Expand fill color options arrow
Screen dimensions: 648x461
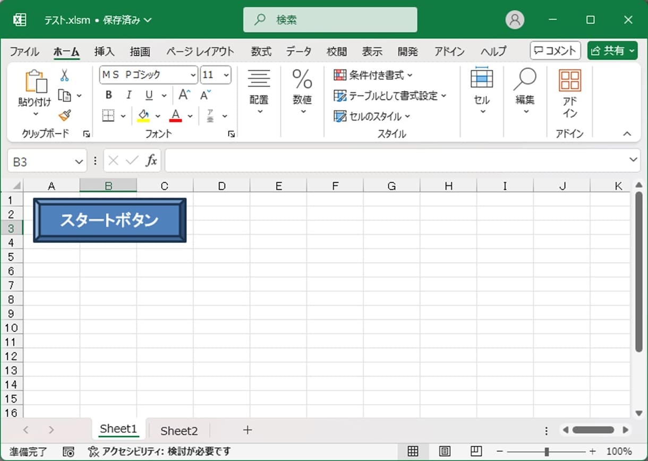pyautogui.click(x=158, y=116)
